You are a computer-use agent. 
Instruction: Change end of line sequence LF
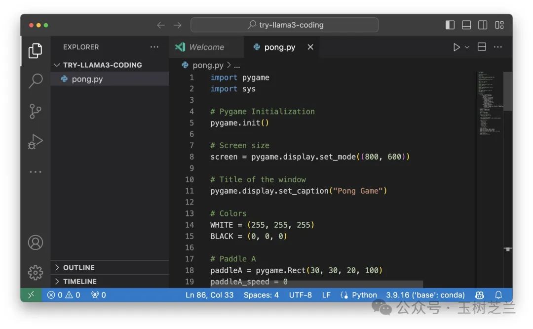pyautogui.click(x=326, y=295)
